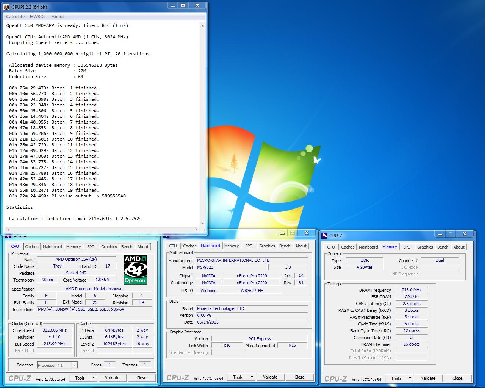
Task: Select SPD tab in Mainboard window
Action: click(x=249, y=246)
